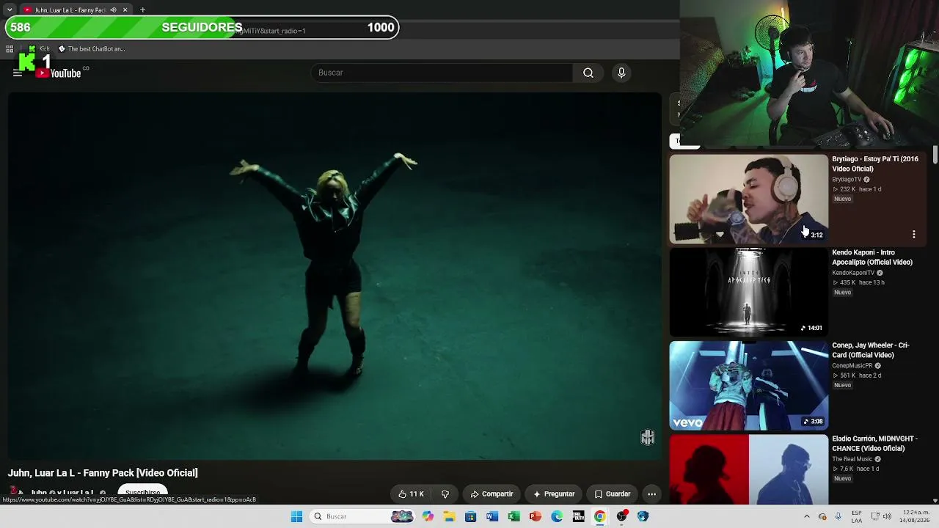Click the YouTube page vertical scrollbar
939x528 pixels.
pos(935,155)
